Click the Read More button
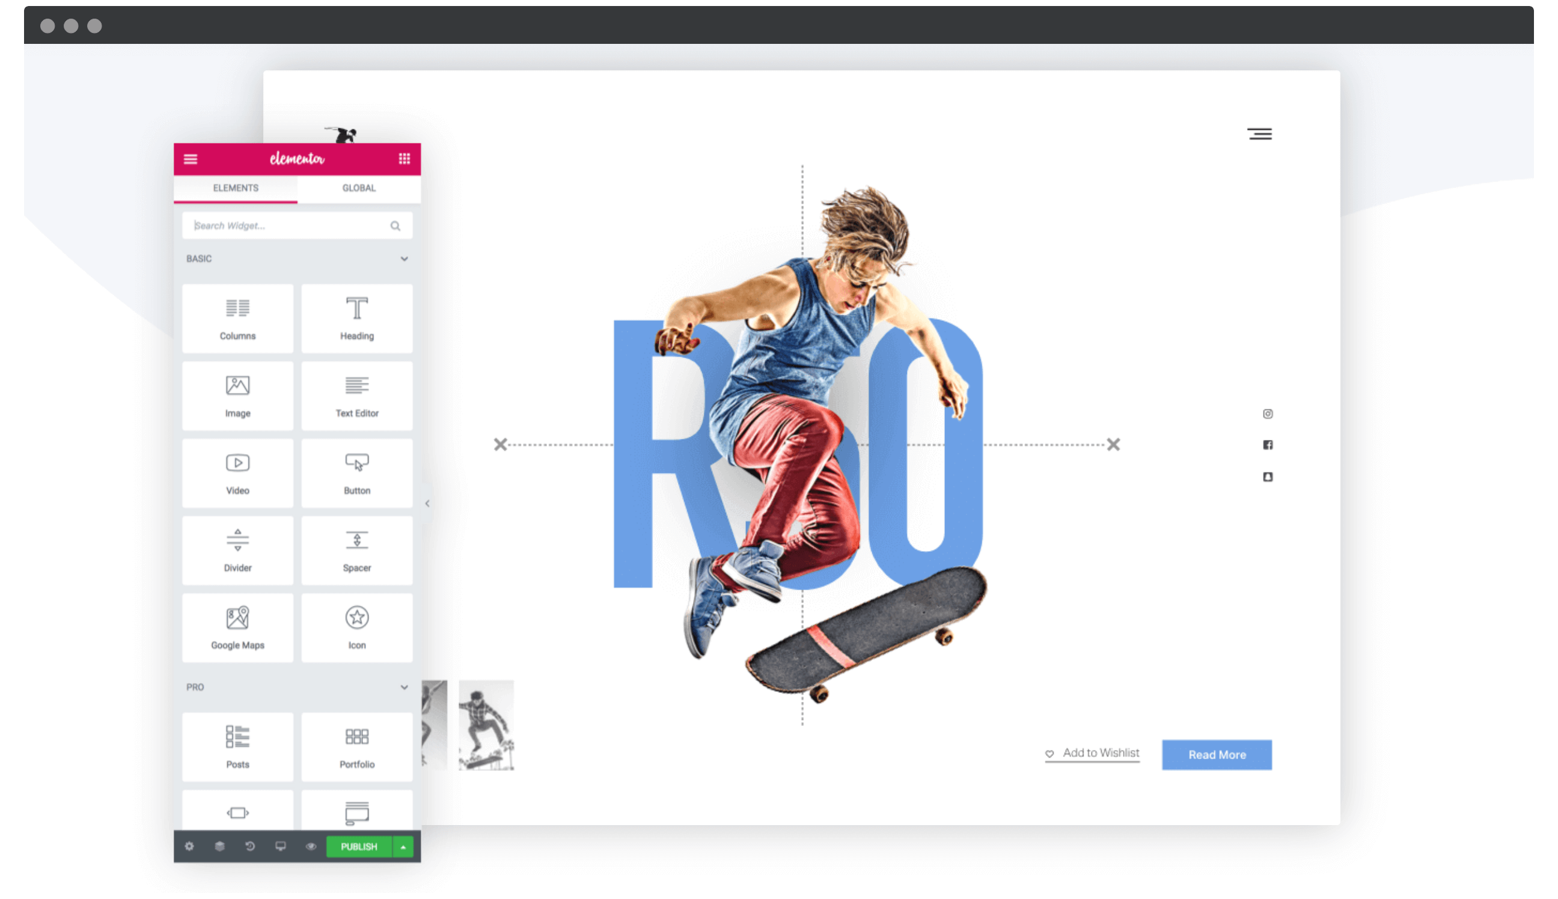The height and width of the screenshot is (899, 1558). 1217,755
